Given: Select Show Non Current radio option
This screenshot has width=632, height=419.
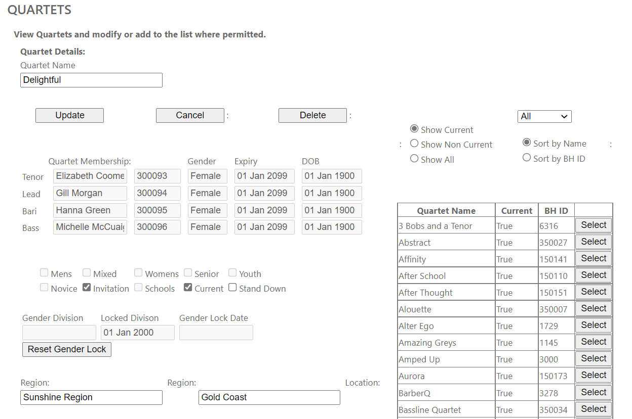Looking at the screenshot, I should pos(414,144).
